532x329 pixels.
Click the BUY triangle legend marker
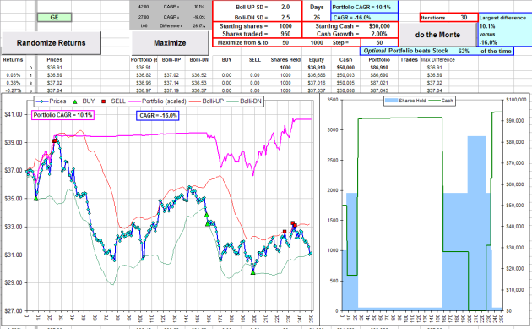75,101
